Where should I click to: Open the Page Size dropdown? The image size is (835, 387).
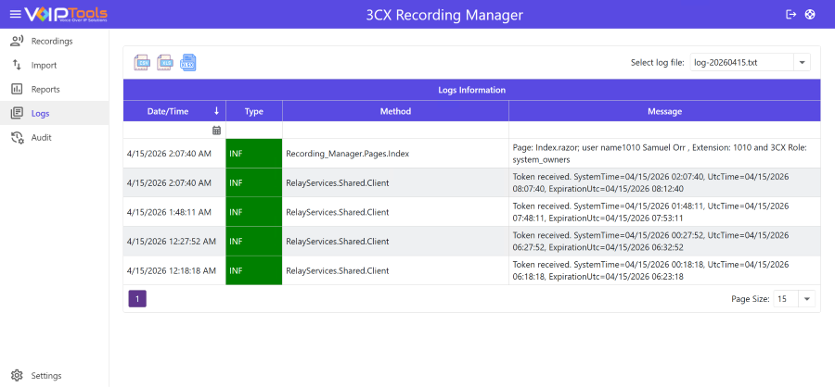point(806,299)
